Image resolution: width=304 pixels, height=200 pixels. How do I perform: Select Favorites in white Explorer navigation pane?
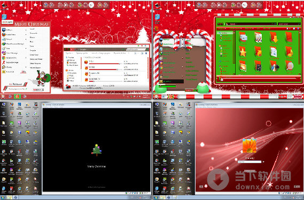coord(70,57)
